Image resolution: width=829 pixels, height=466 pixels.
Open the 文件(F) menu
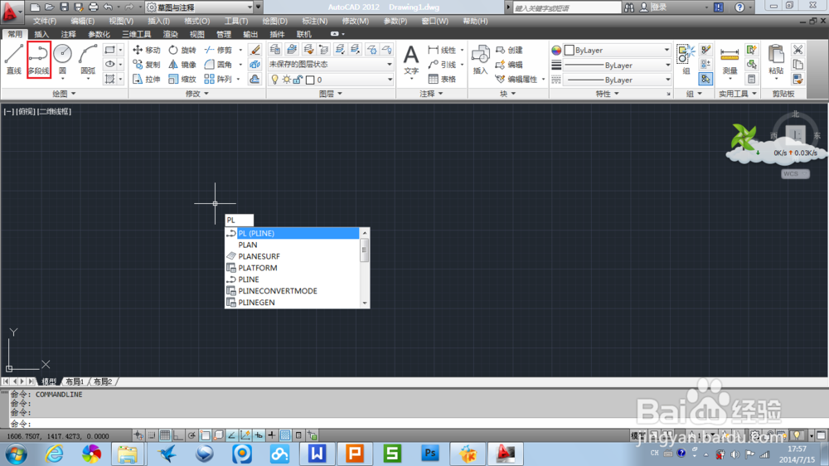45,22
